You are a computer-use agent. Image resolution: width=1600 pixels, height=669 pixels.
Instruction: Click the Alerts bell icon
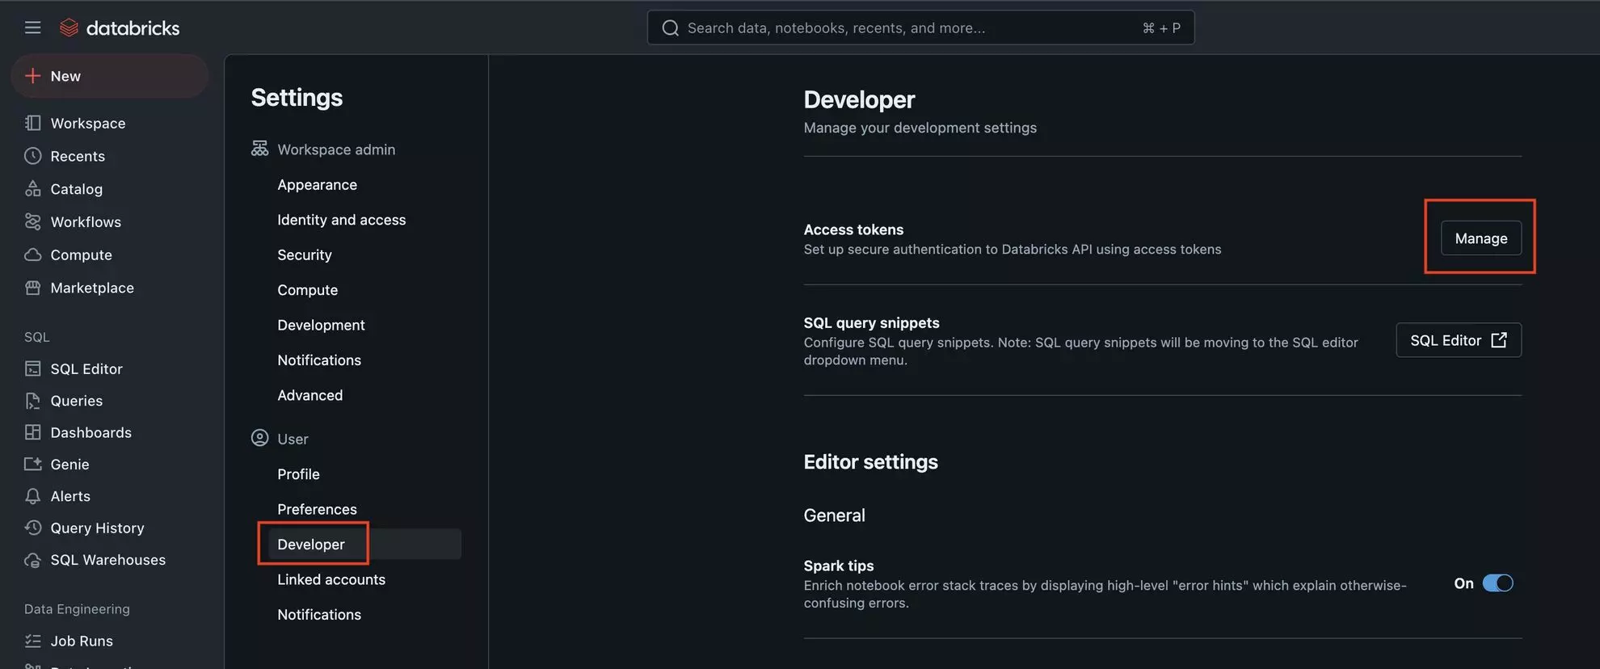point(32,496)
